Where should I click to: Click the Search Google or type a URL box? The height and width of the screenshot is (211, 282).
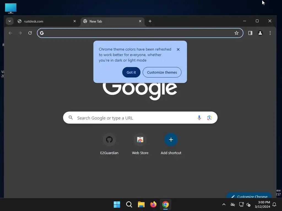tap(140, 118)
